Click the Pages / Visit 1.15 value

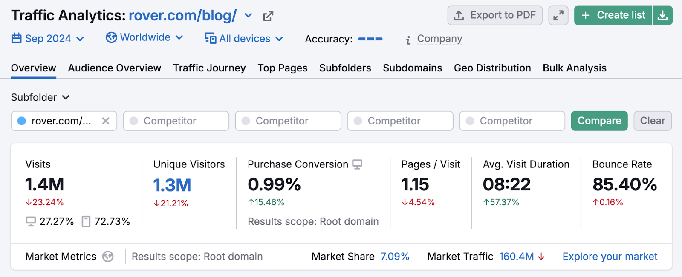pos(415,185)
